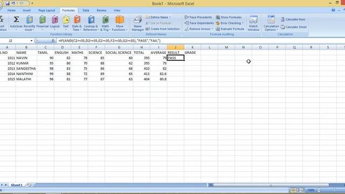The image size is (345, 194).
Task: Open Math & Trig functions
Action: (106, 23)
